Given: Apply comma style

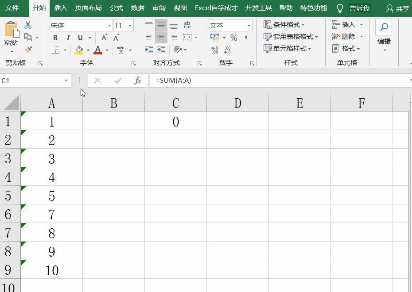Looking at the screenshot, I should click(x=246, y=38).
